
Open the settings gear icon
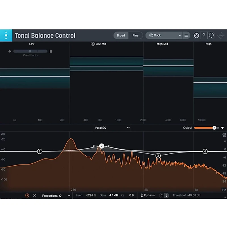tap(196, 35)
